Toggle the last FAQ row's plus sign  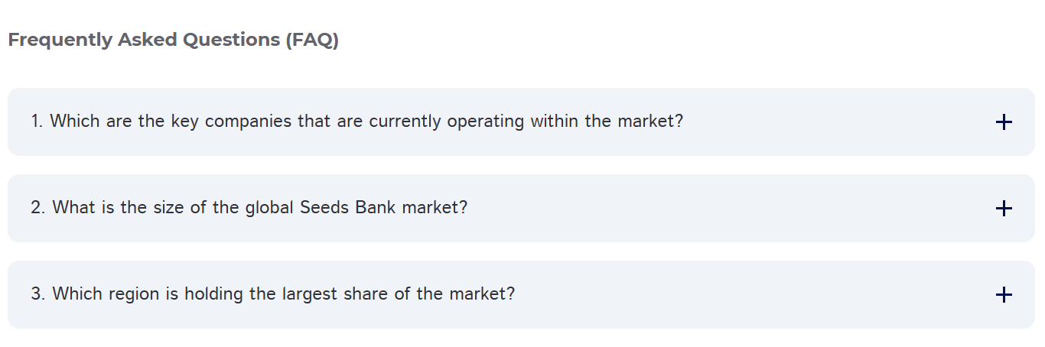pos(1004,294)
